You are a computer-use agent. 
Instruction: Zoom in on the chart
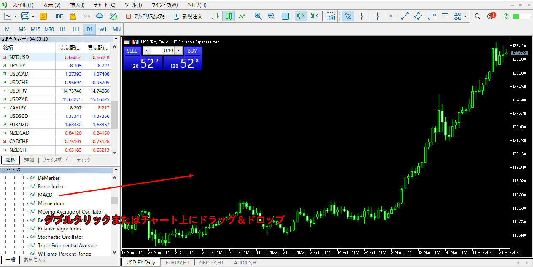pyautogui.click(x=258, y=16)
